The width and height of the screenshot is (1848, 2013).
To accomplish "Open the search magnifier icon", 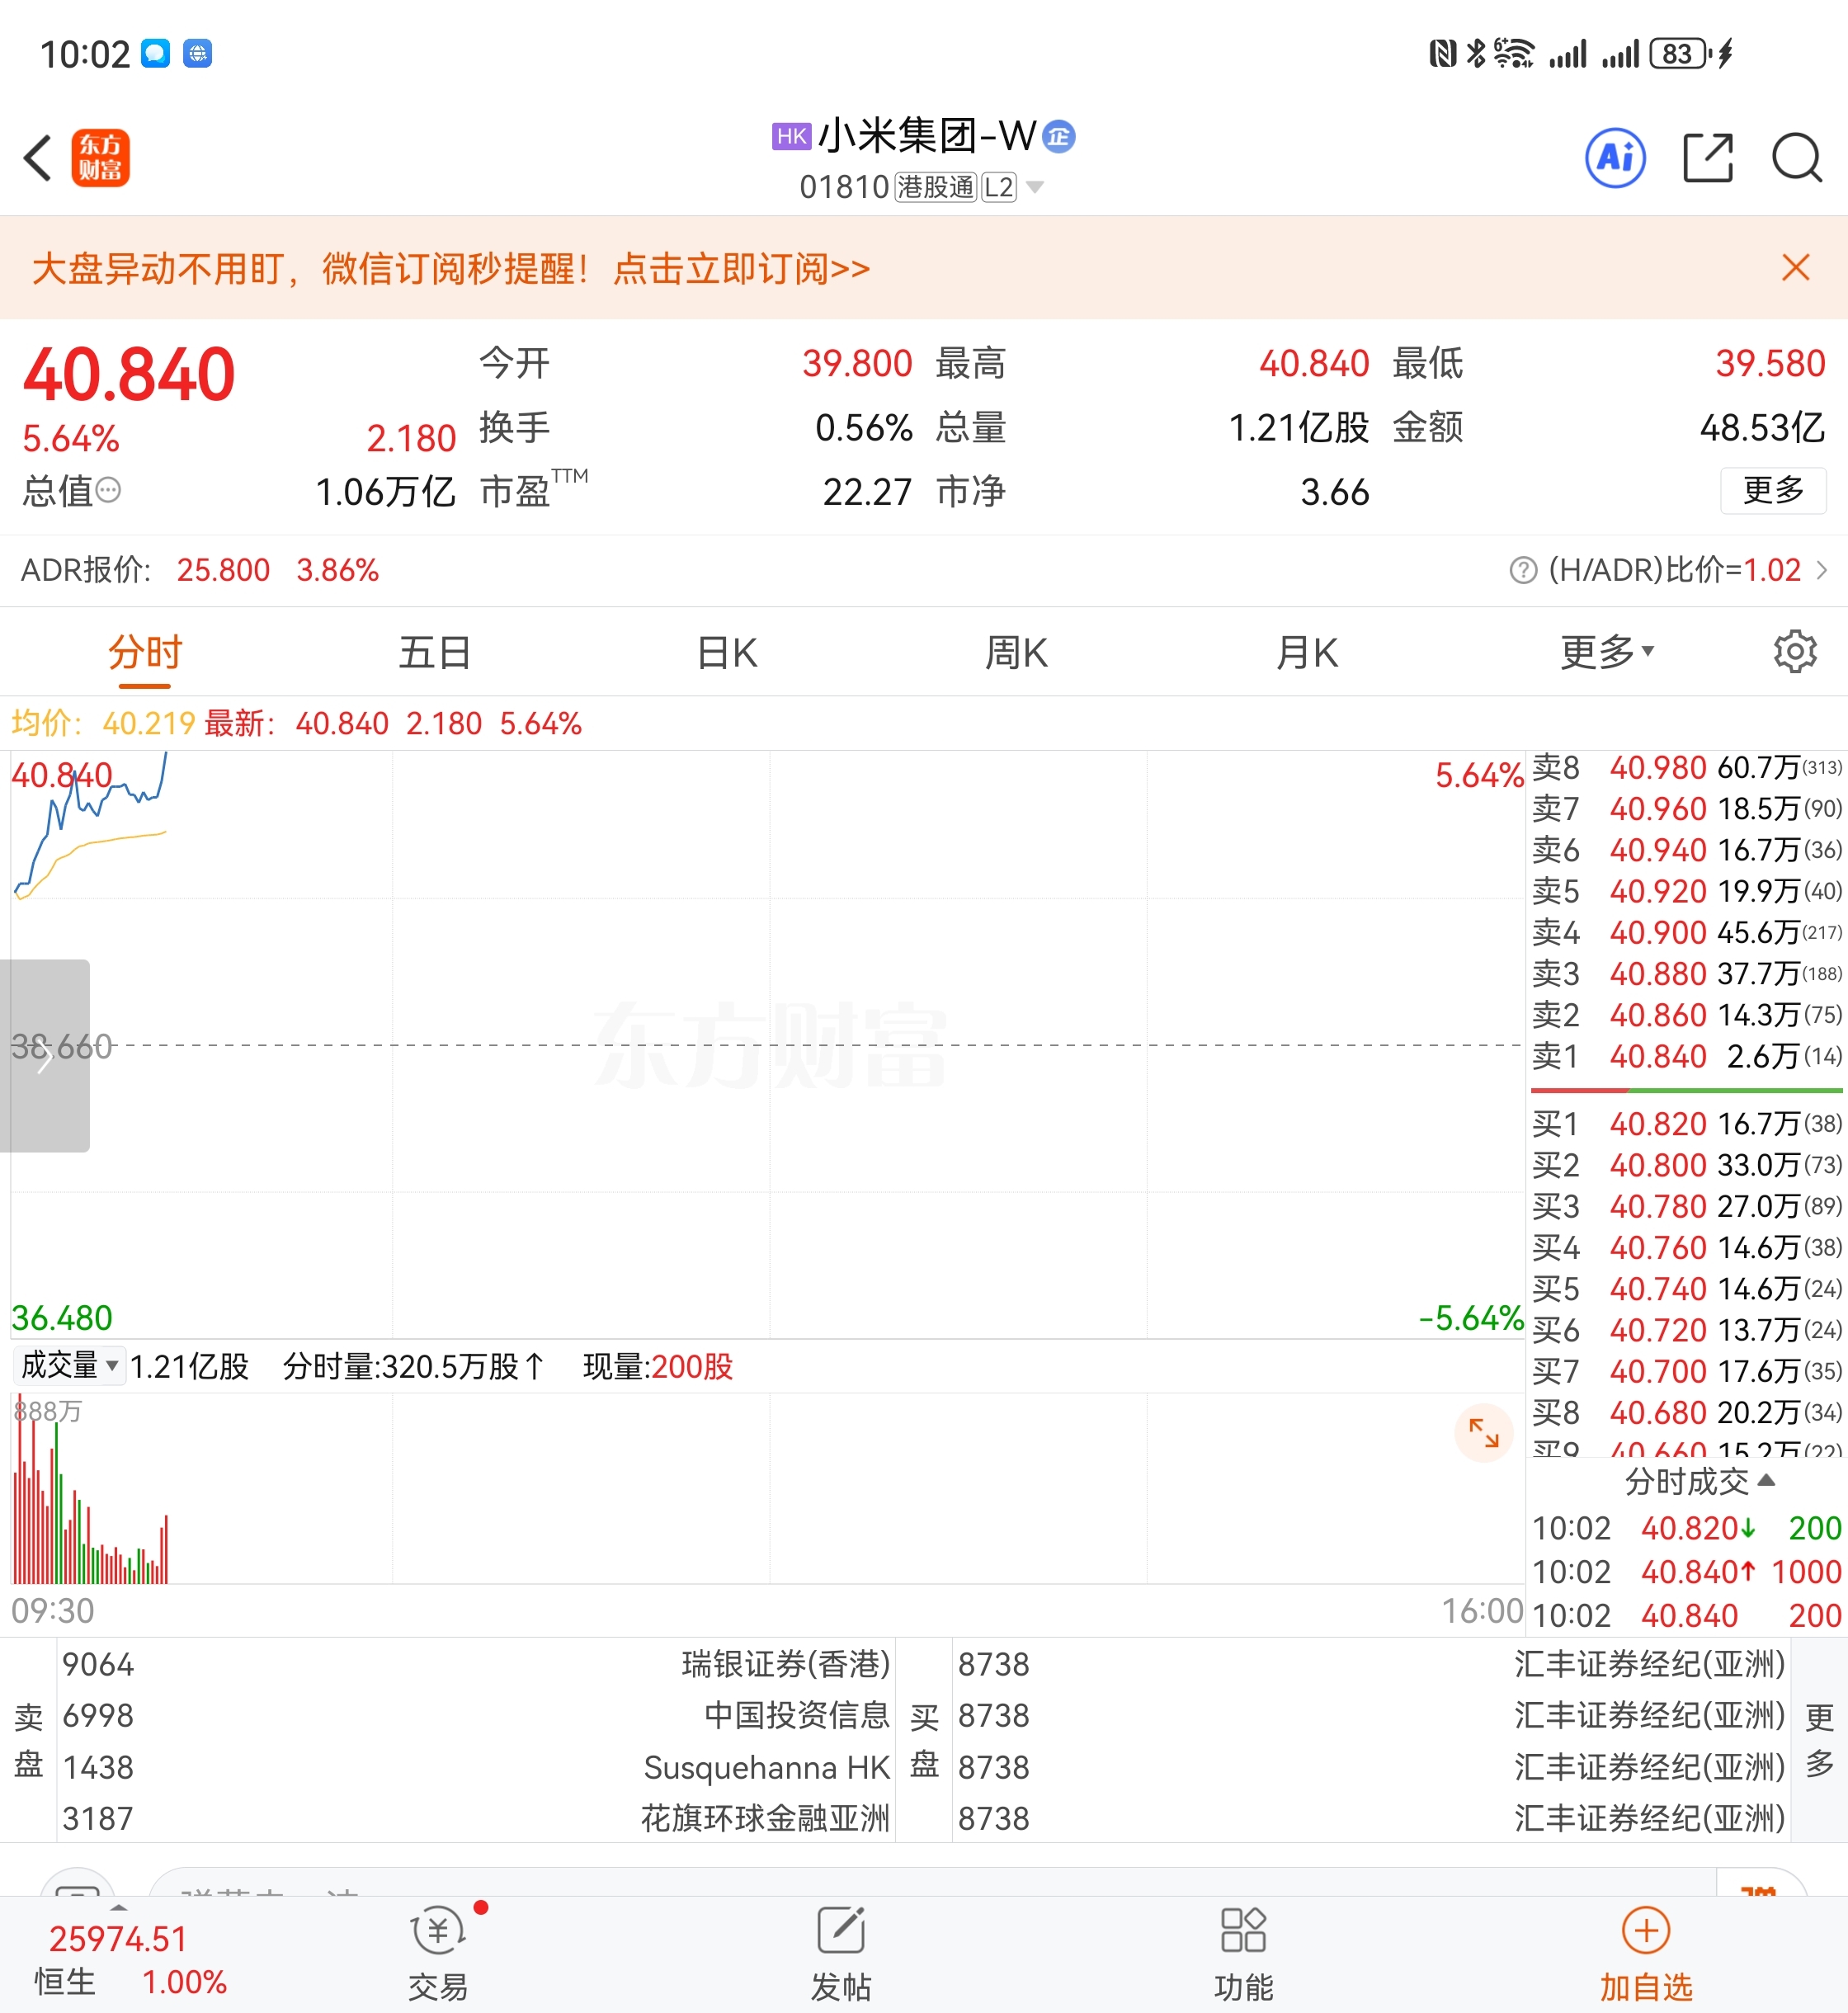I will [x=1796, y=158].
